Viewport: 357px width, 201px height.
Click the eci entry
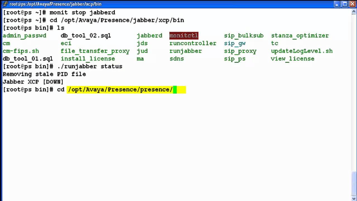66,43
